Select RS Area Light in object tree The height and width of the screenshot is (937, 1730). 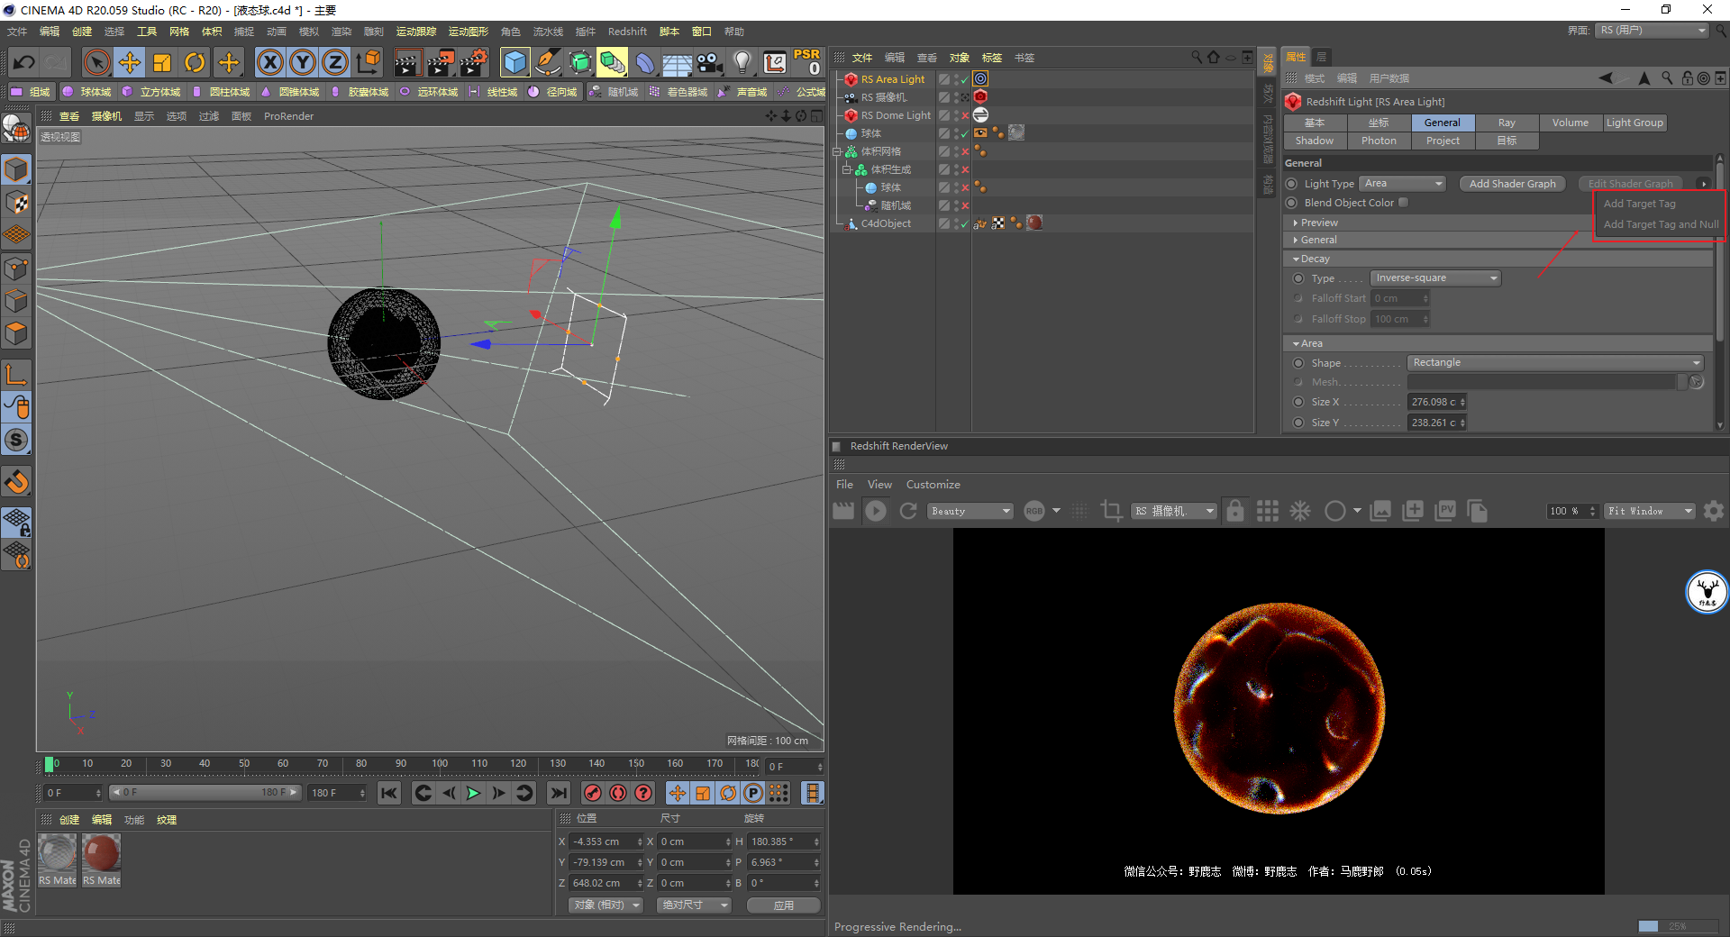pyautogui.click(x=892, y=79)
